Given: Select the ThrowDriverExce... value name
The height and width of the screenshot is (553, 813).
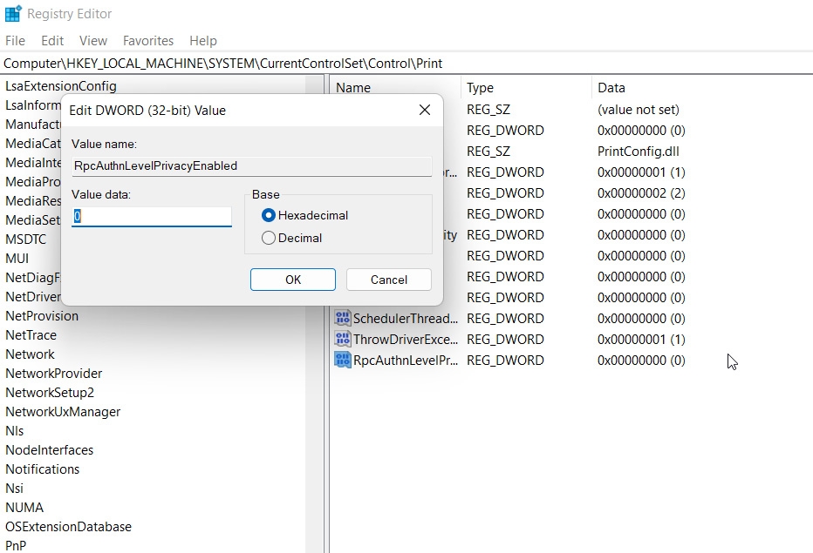Looking at the screenshot, I should tap(406, 339).
